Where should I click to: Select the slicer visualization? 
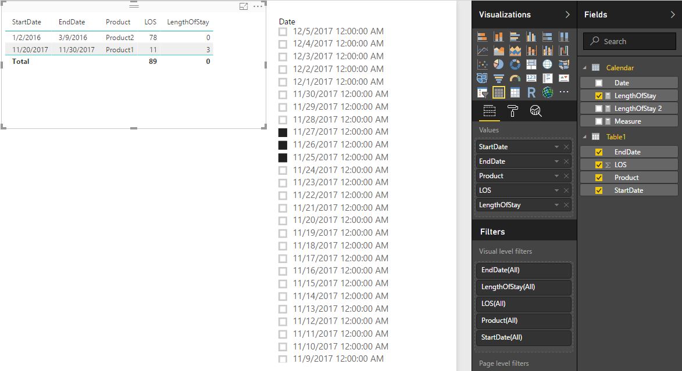coord(482,92)
